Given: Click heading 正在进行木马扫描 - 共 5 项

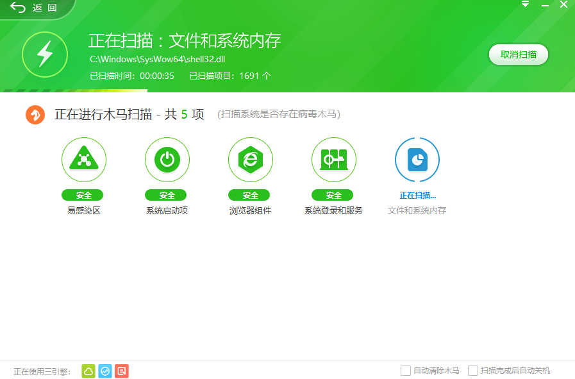Looking at the screenshot, I should 129,115.
